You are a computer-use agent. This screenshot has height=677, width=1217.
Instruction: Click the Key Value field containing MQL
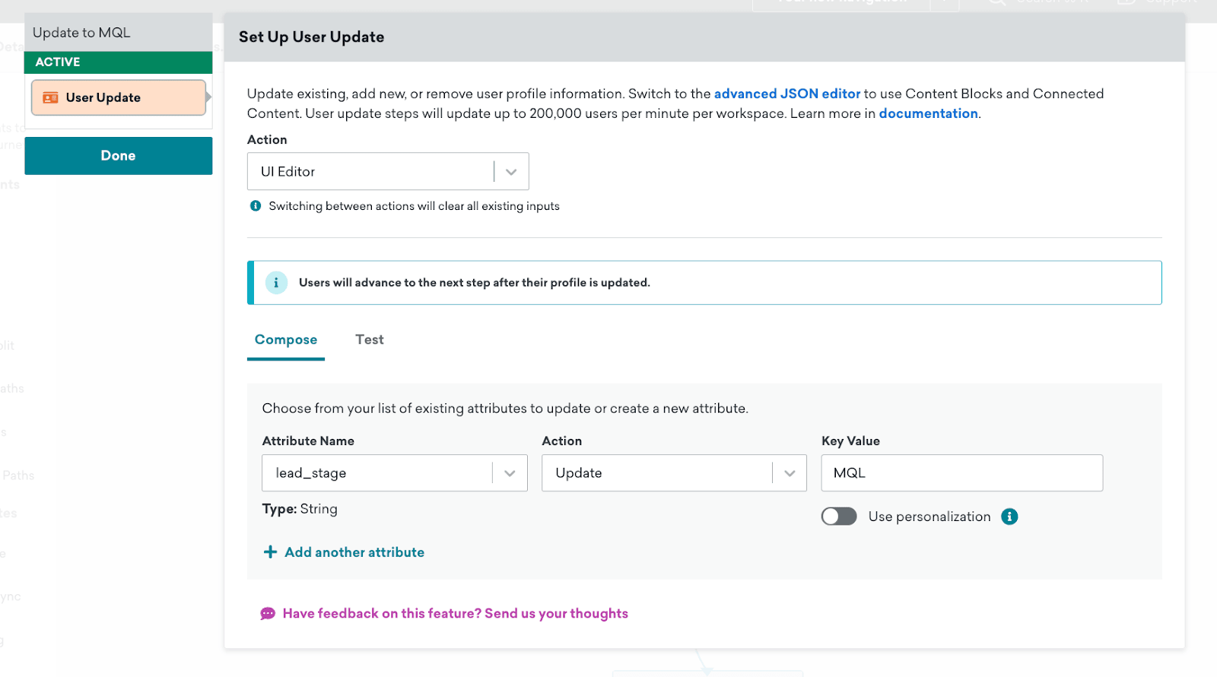pos(961,473)
